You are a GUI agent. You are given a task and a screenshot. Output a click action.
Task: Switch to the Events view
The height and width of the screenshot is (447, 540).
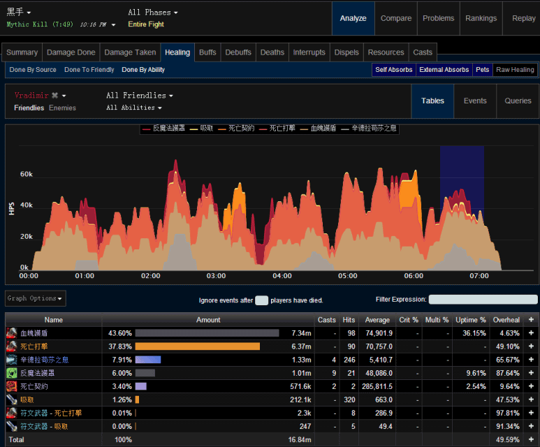pos(475,101)
